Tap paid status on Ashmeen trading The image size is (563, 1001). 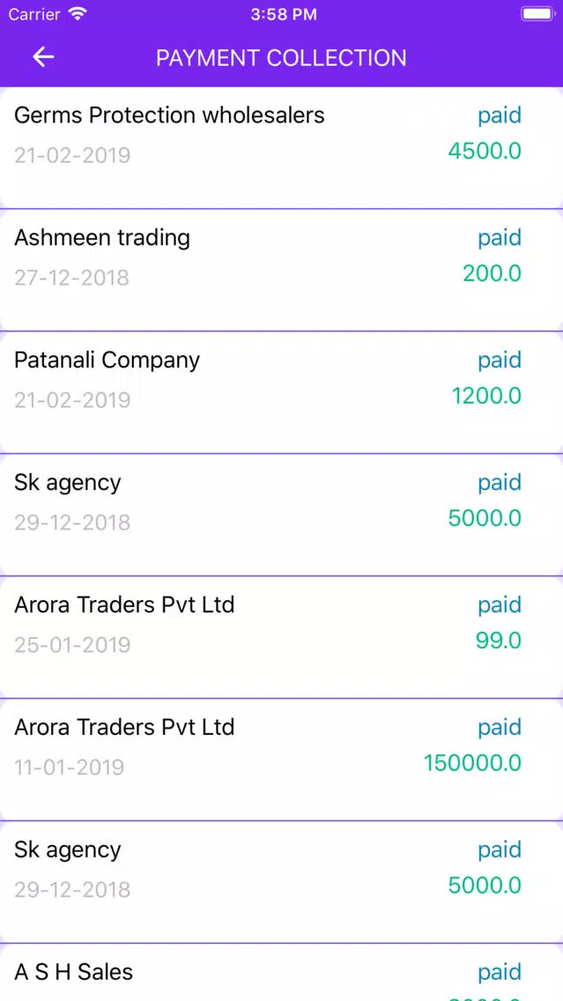coord(500,238)
